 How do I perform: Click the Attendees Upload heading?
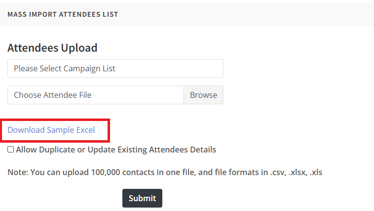tap(52, 48)
